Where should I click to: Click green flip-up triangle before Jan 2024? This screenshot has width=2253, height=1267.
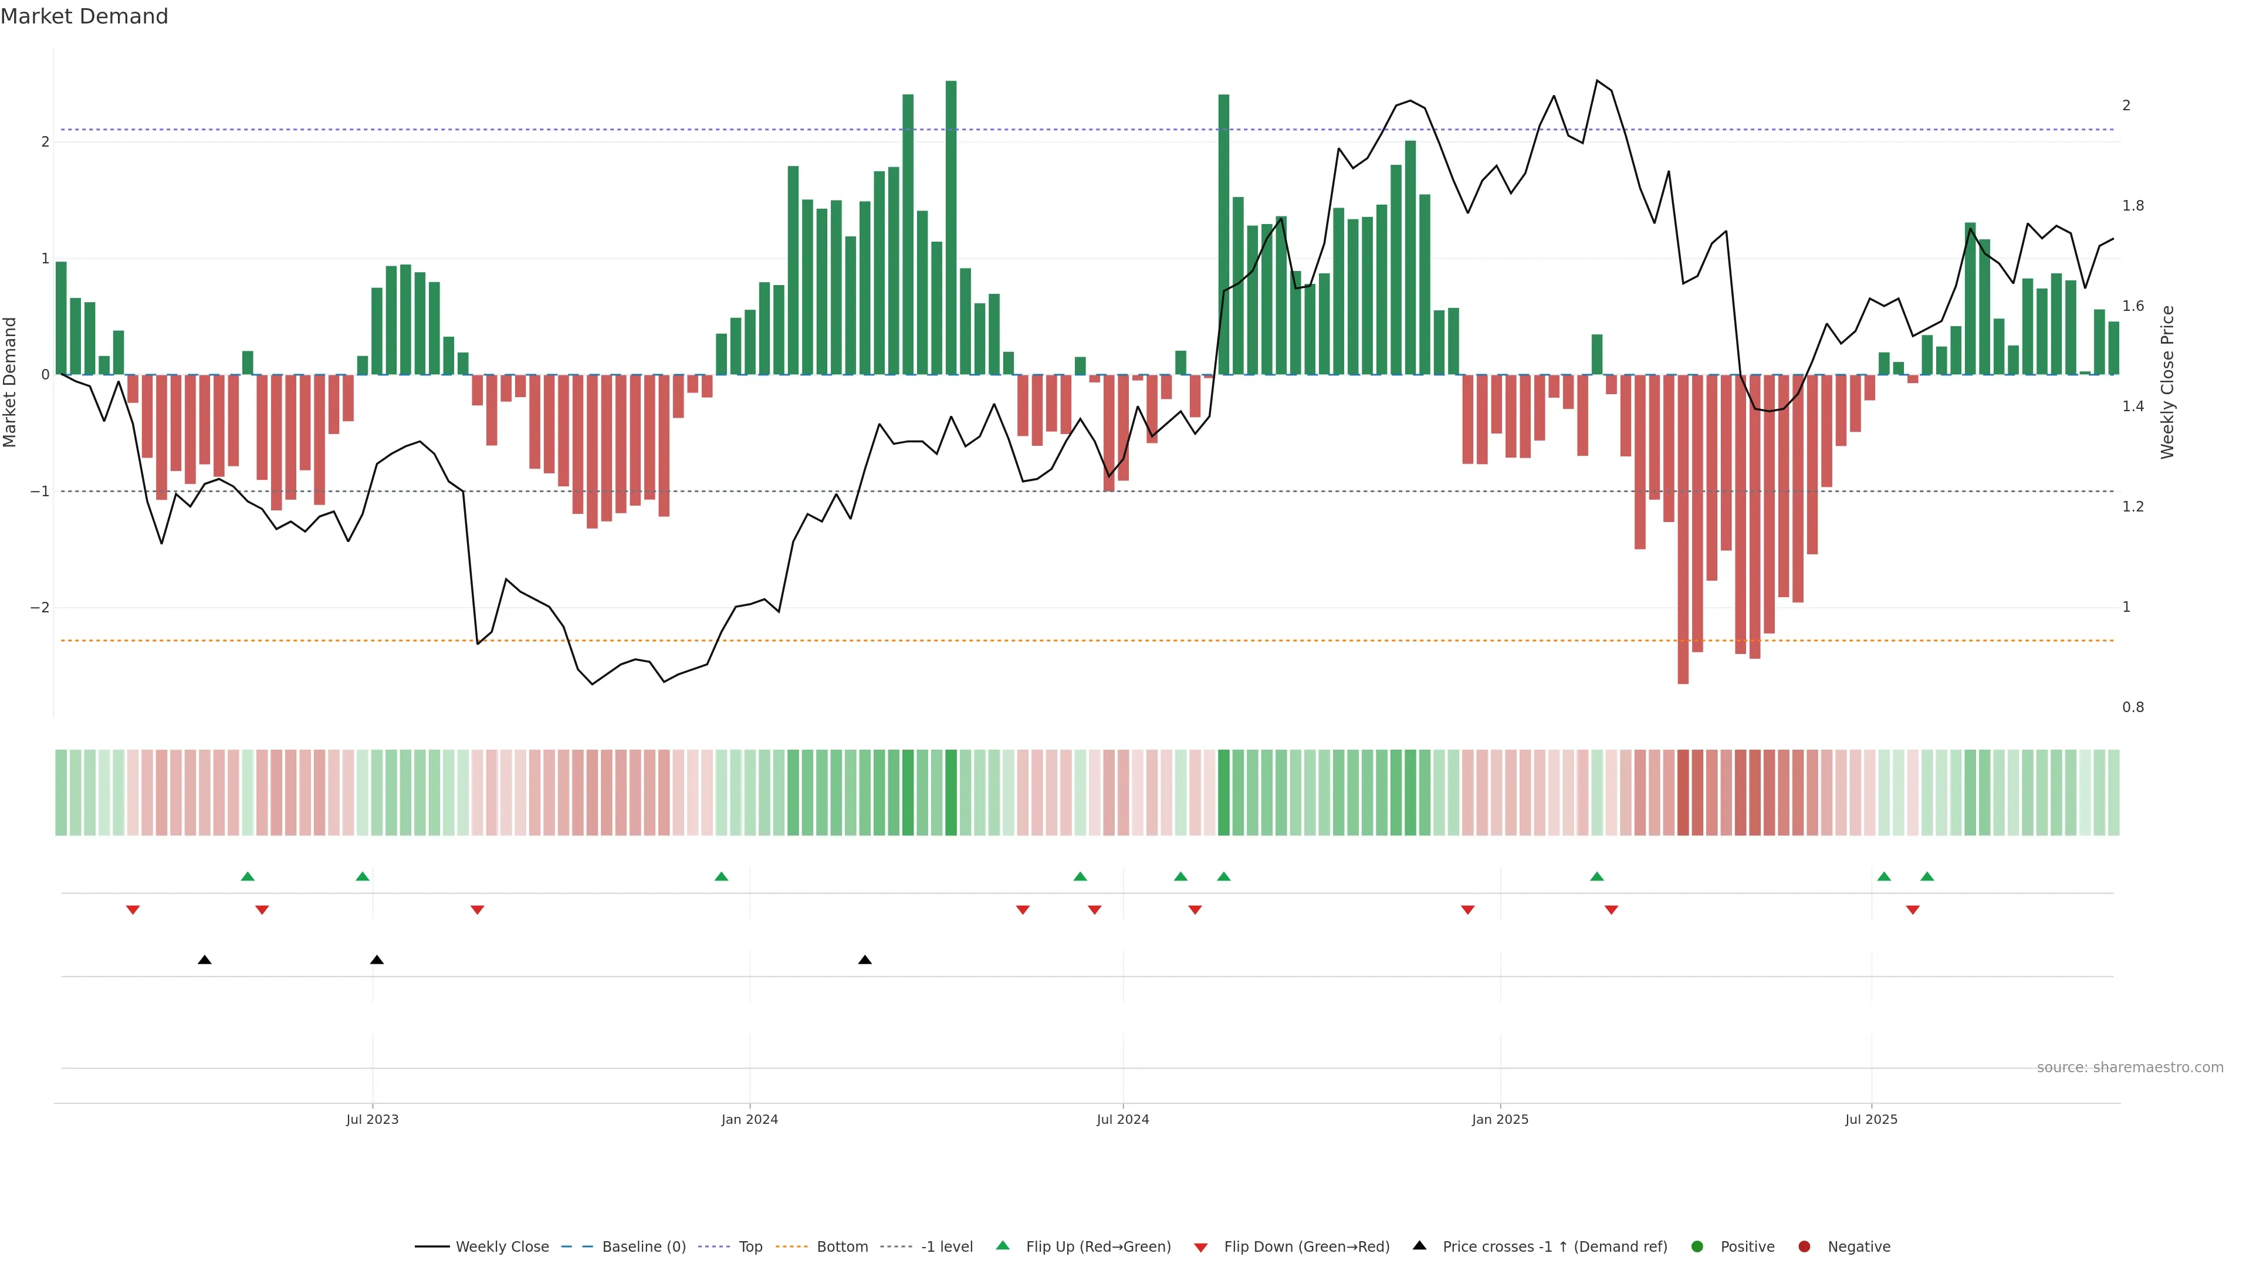[x=722, y=877]
